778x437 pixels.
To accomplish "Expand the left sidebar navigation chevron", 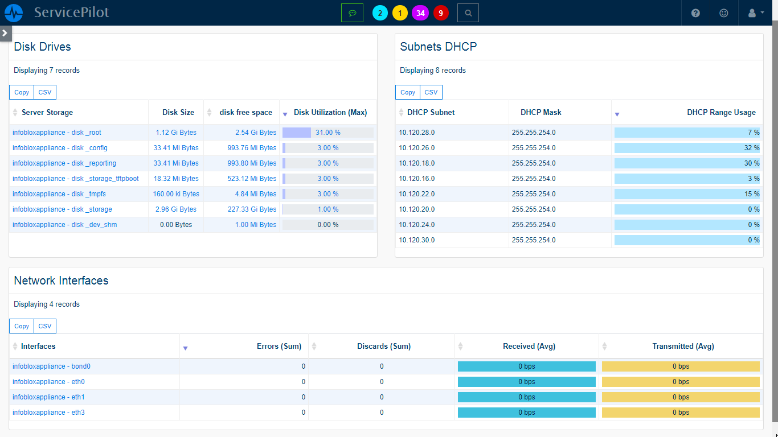I will click(6, 32).
